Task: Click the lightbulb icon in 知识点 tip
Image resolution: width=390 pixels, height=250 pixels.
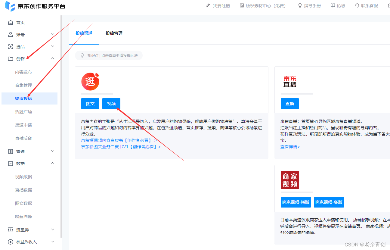Action: point(82,55)
